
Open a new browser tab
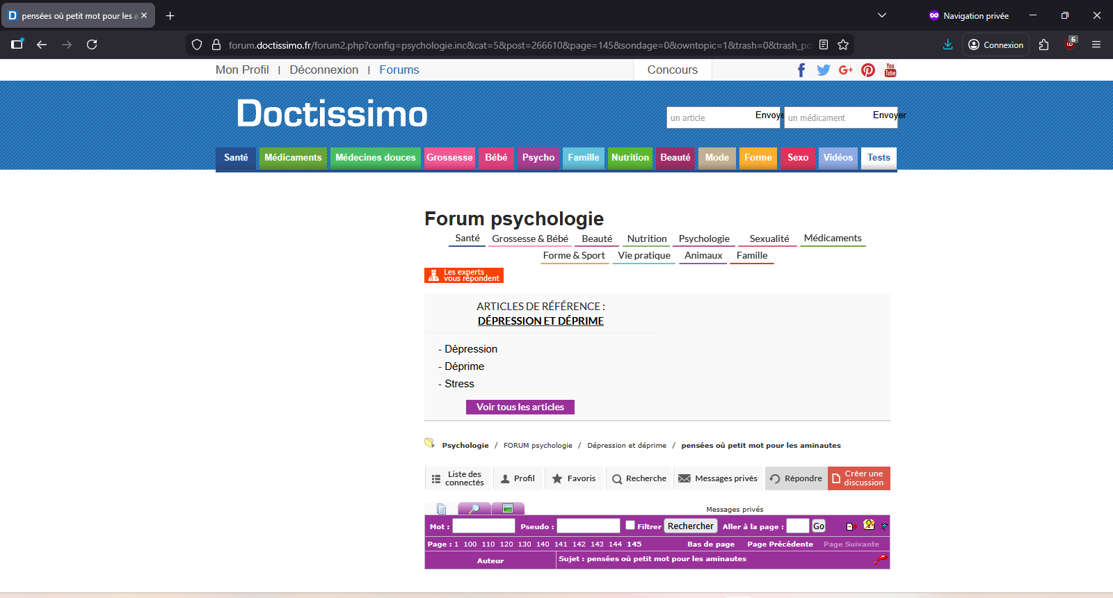(170, 15)
